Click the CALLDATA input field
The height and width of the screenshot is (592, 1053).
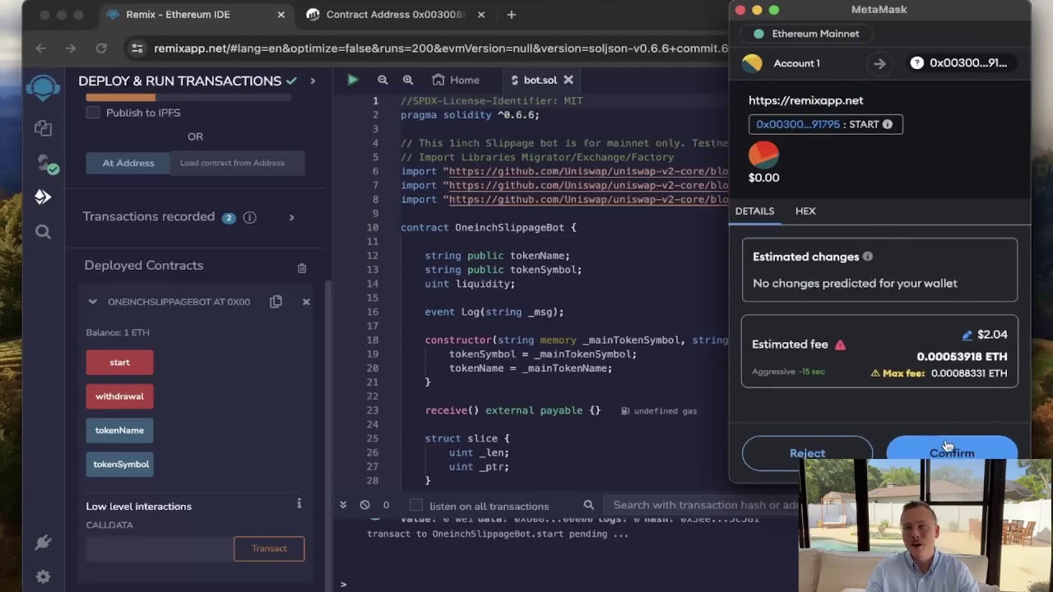160,548
